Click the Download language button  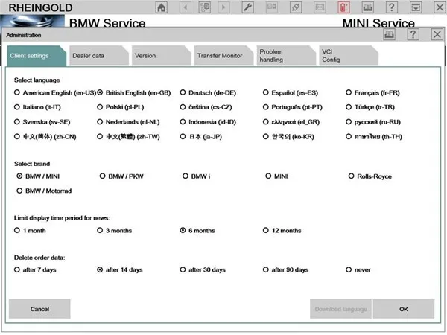[340, 309]
